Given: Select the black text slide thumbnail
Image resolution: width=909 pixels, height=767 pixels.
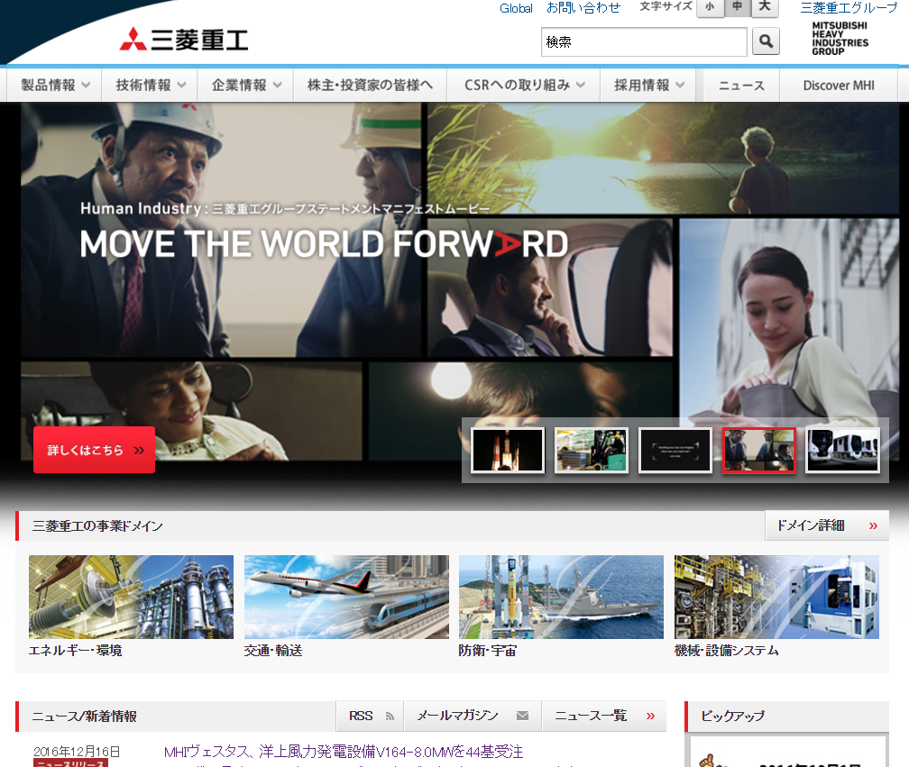Looking at the screenshot, I should 675,450.
